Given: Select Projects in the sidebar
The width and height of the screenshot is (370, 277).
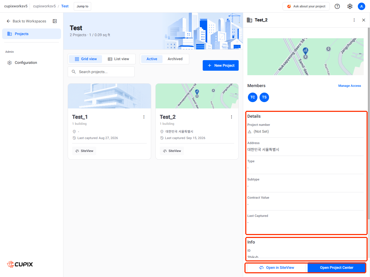Looking at the screenshot, I should (x=31, y=34).
